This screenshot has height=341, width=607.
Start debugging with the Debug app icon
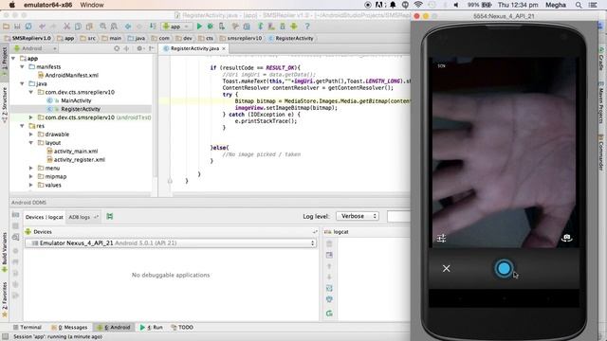point(211,27)
